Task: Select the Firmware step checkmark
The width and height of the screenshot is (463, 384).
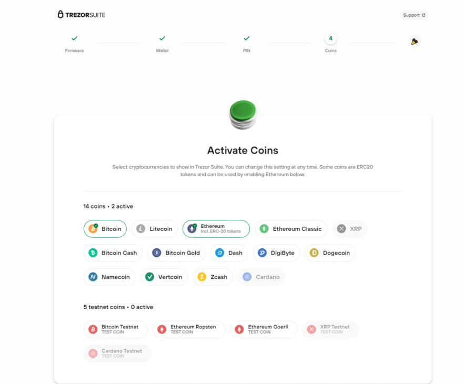Action: [x=74, y=38]
